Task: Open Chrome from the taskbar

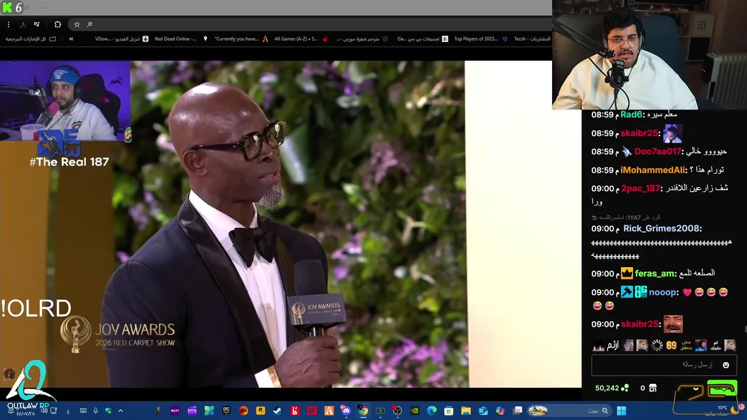Action: pyautogui.click(x=363, y=411)
